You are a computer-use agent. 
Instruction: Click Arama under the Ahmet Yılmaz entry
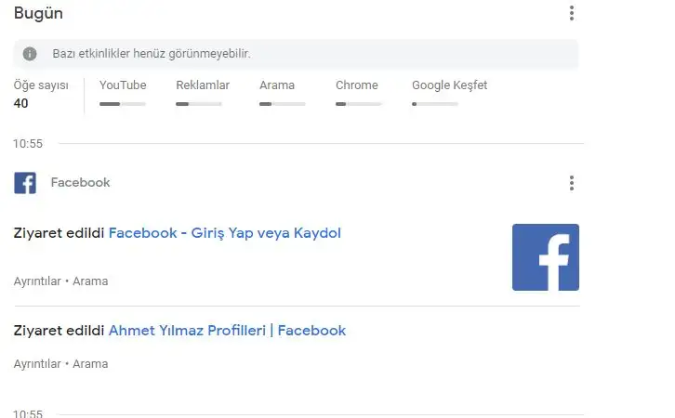click(x=90, y=364)
